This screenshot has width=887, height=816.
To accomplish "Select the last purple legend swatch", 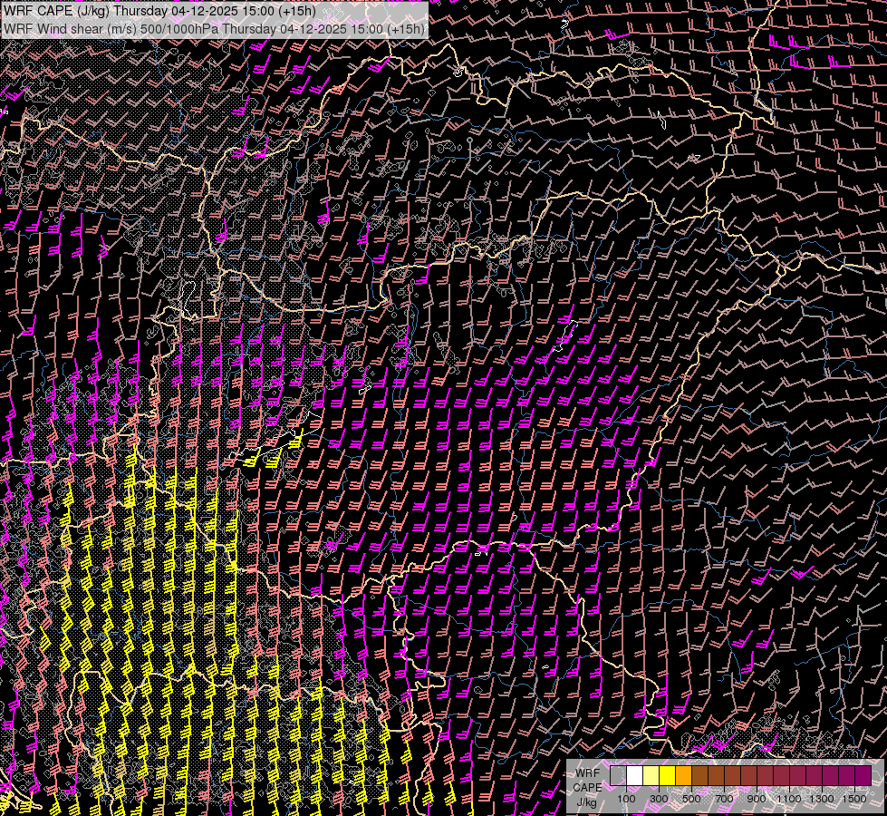I will pos(863,775).
